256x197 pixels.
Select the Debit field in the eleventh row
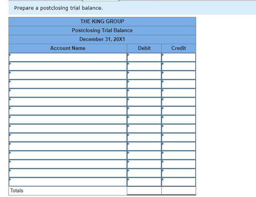coord(144,146)
